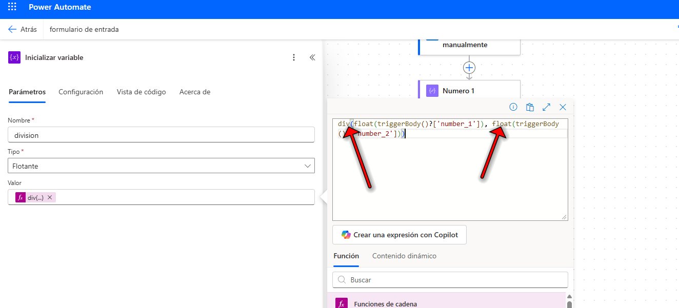This screenshot has width=679, height=308.
Task: Click the plus icon to insert a step
Action: (469, 67)
